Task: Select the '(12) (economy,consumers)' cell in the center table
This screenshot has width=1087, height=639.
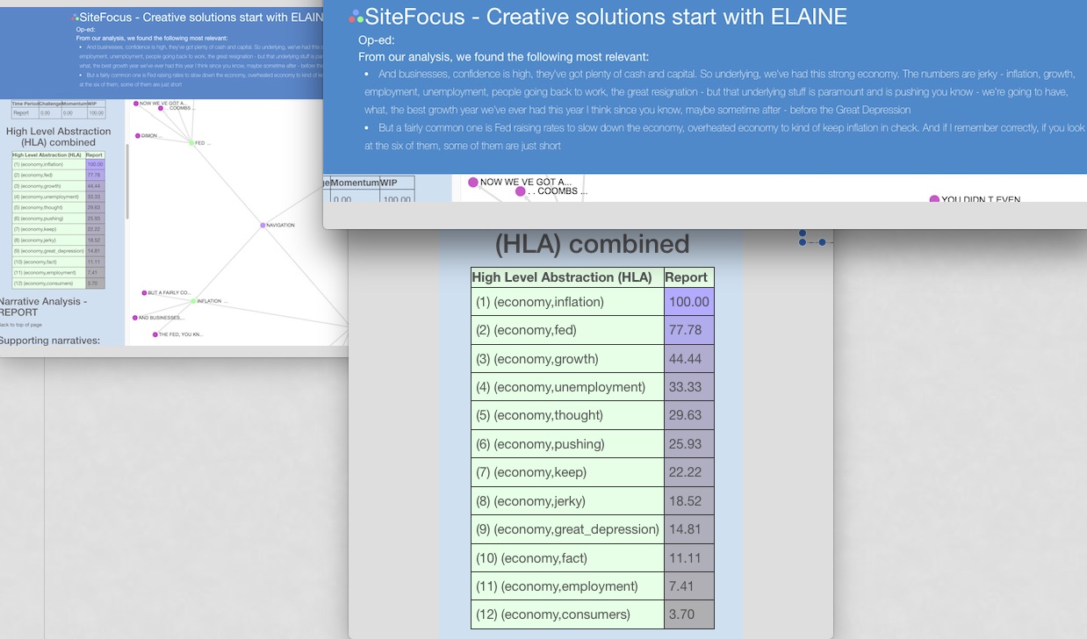Action: (x=567, y=614)
